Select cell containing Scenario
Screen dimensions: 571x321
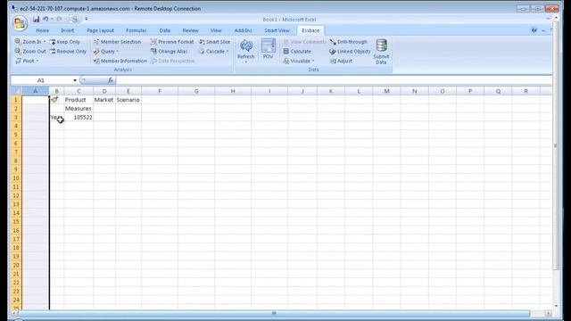(x=128, y=100)
